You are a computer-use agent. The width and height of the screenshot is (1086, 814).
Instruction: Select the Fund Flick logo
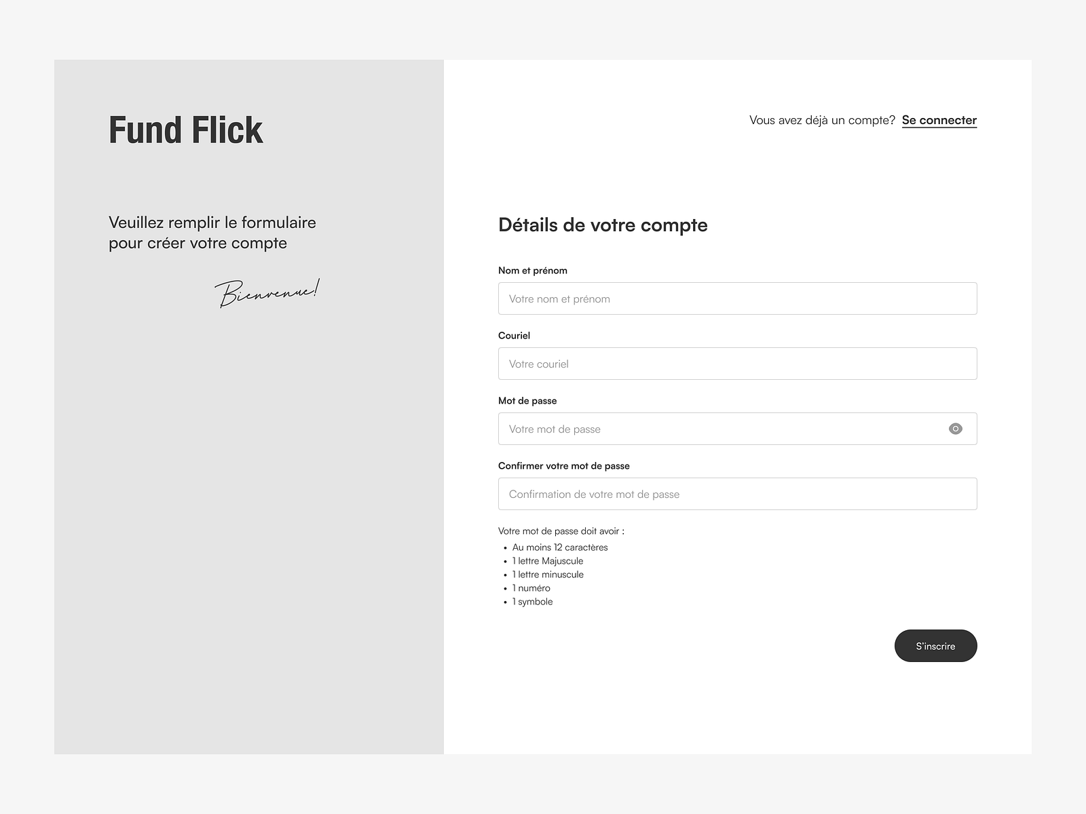click(186, 130)
